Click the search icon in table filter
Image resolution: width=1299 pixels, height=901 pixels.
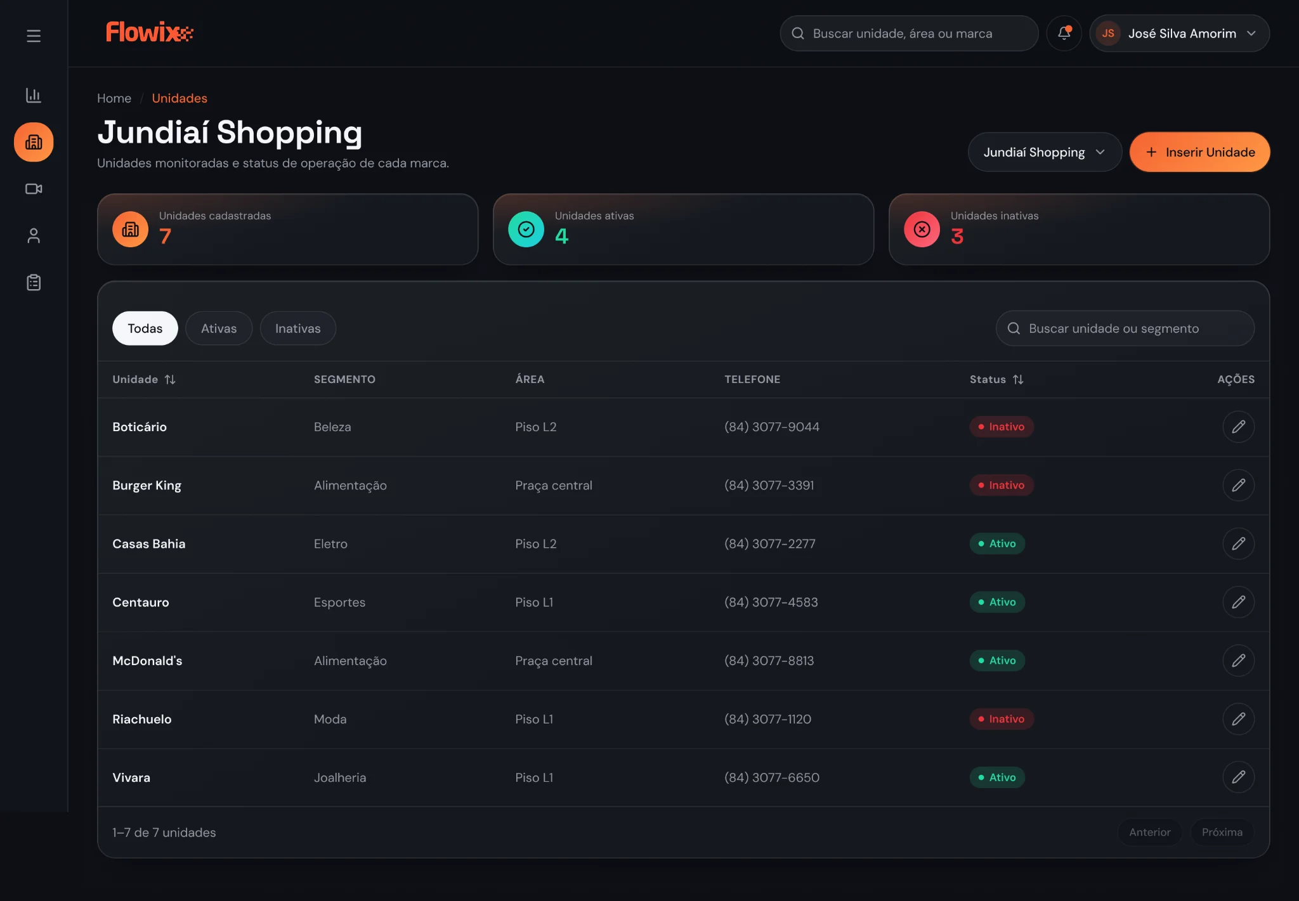tap(1014, 328)
